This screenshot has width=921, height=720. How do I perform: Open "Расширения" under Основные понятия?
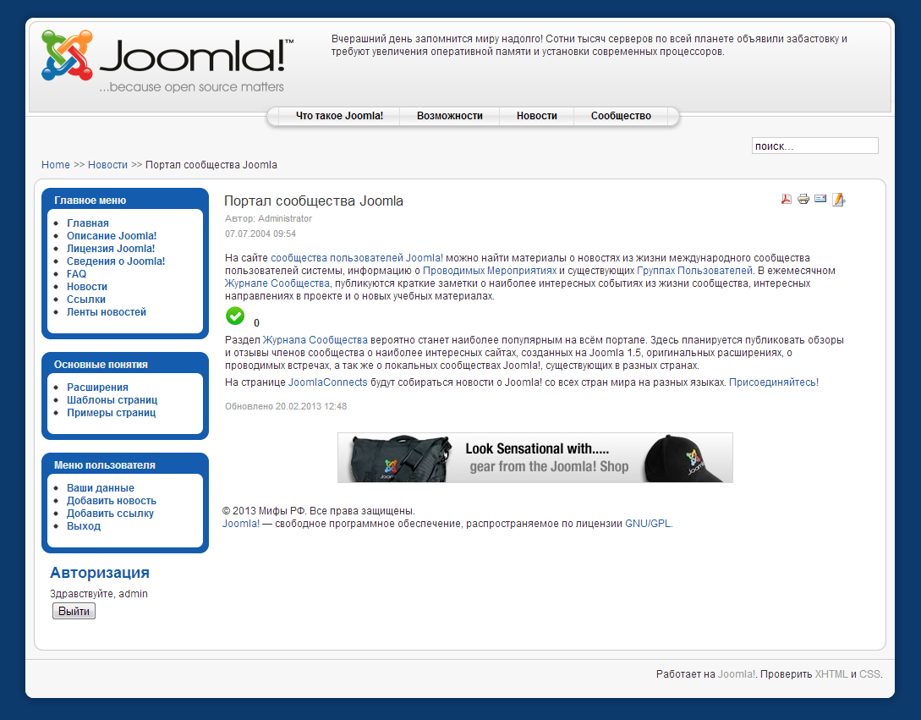tap(97, 387)
